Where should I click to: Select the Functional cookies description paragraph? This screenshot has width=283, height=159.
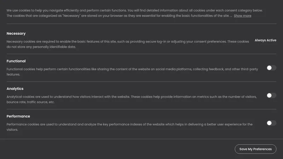coord(132,72)
